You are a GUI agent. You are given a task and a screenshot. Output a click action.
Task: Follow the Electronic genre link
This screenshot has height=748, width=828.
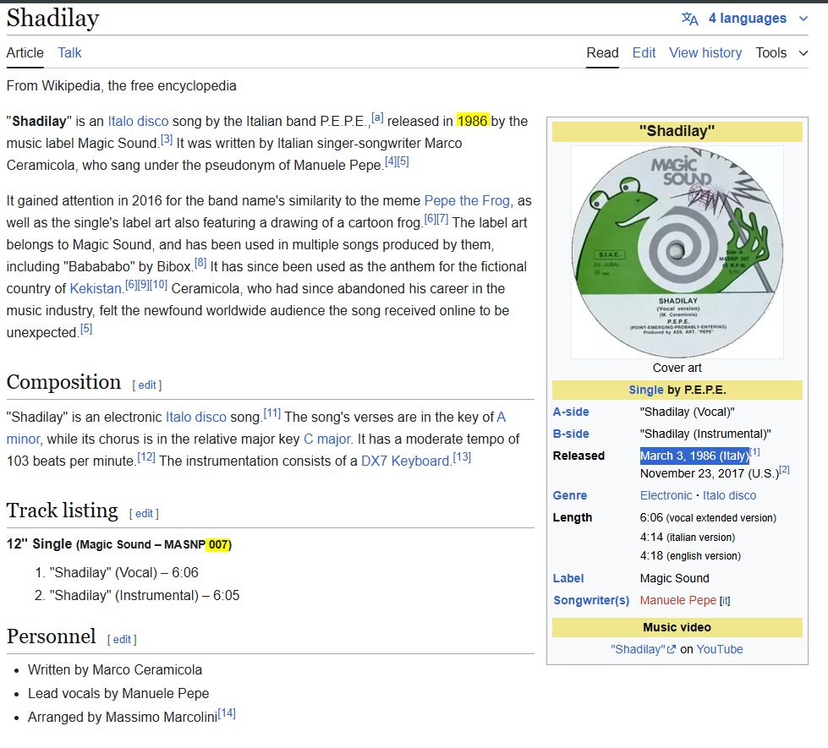(x=666, y=495)
